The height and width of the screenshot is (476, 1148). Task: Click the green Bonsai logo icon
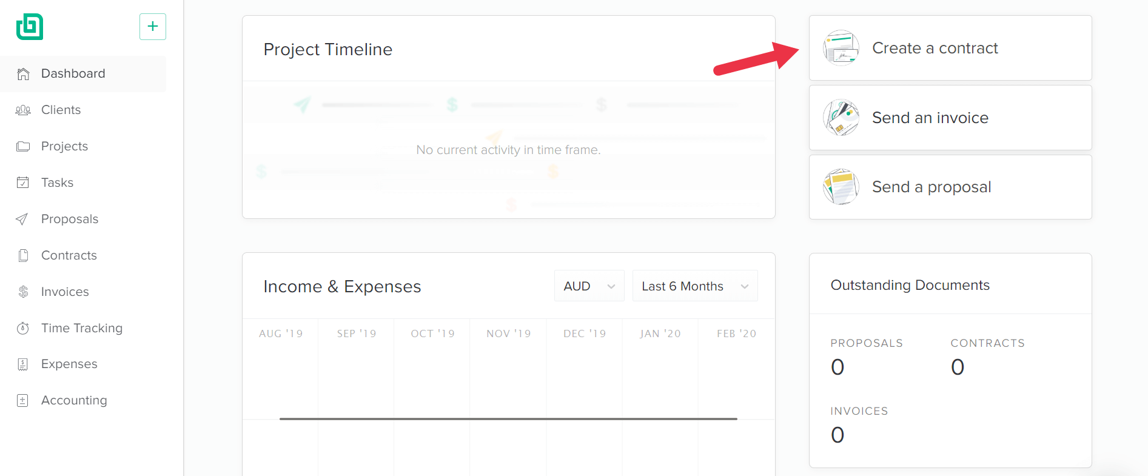[30, 27]
